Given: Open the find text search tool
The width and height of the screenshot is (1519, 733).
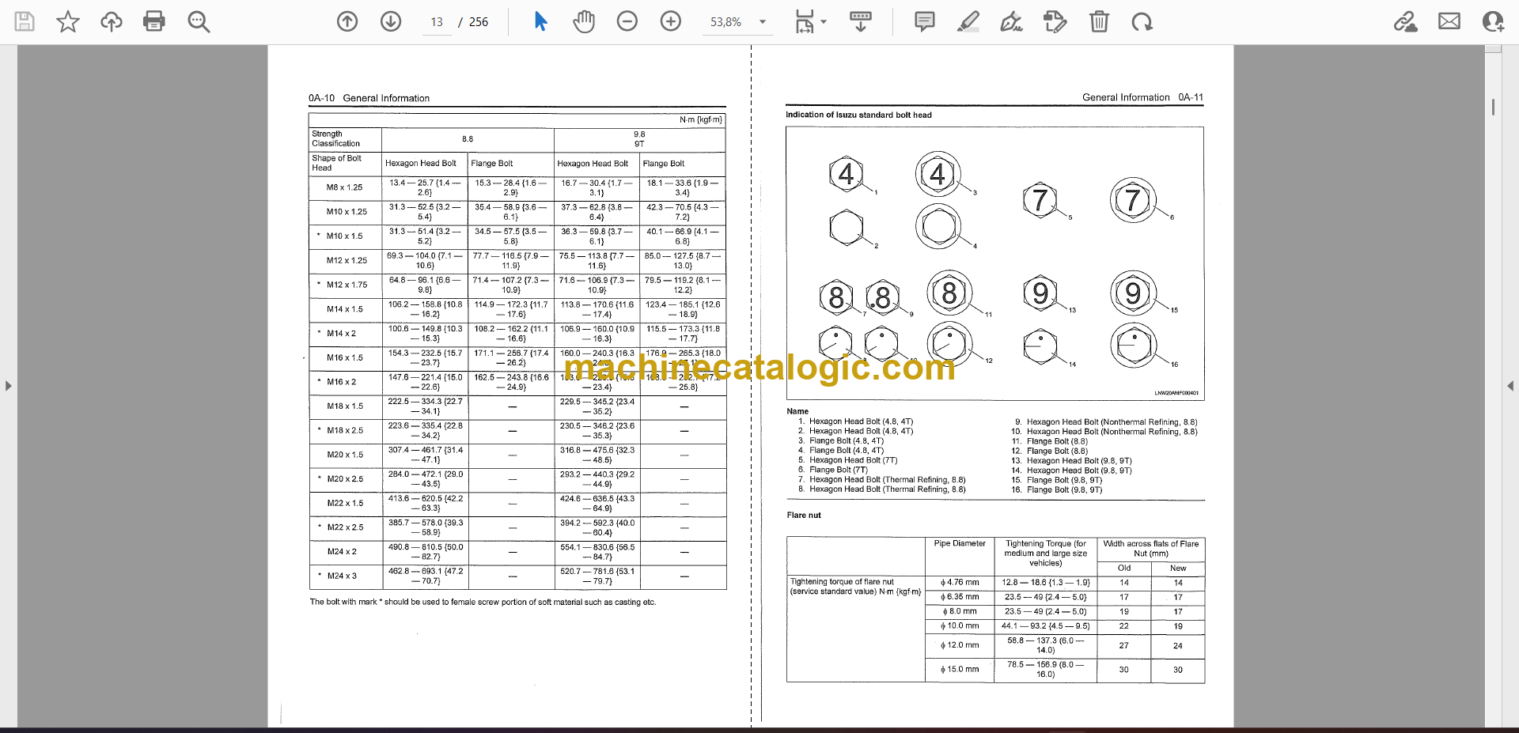Looking at the screenshot, I should [199, 21].
